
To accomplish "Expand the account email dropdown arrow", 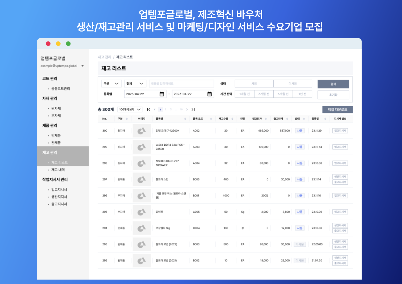I will click(83, 66).
